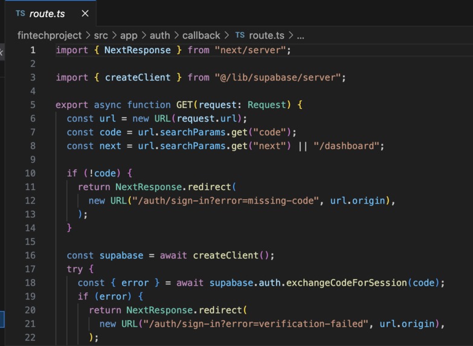The width and height of the screenshot is (473, 346).
Task: Open the fintechproject breadcrumb folder
Action: click(50, 36)
